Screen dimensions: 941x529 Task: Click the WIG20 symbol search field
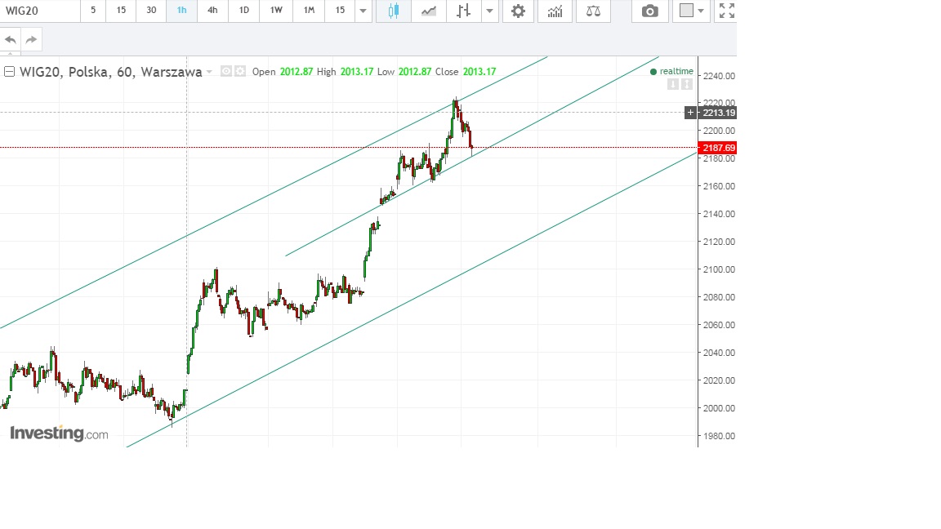click(x=39, y=11)
